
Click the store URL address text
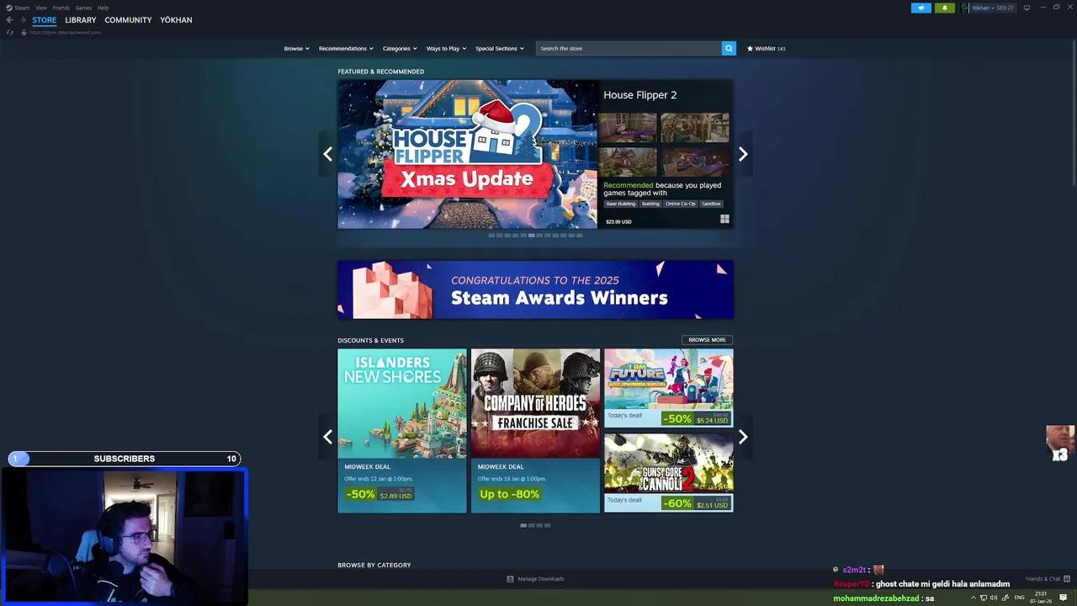(66, 32)
